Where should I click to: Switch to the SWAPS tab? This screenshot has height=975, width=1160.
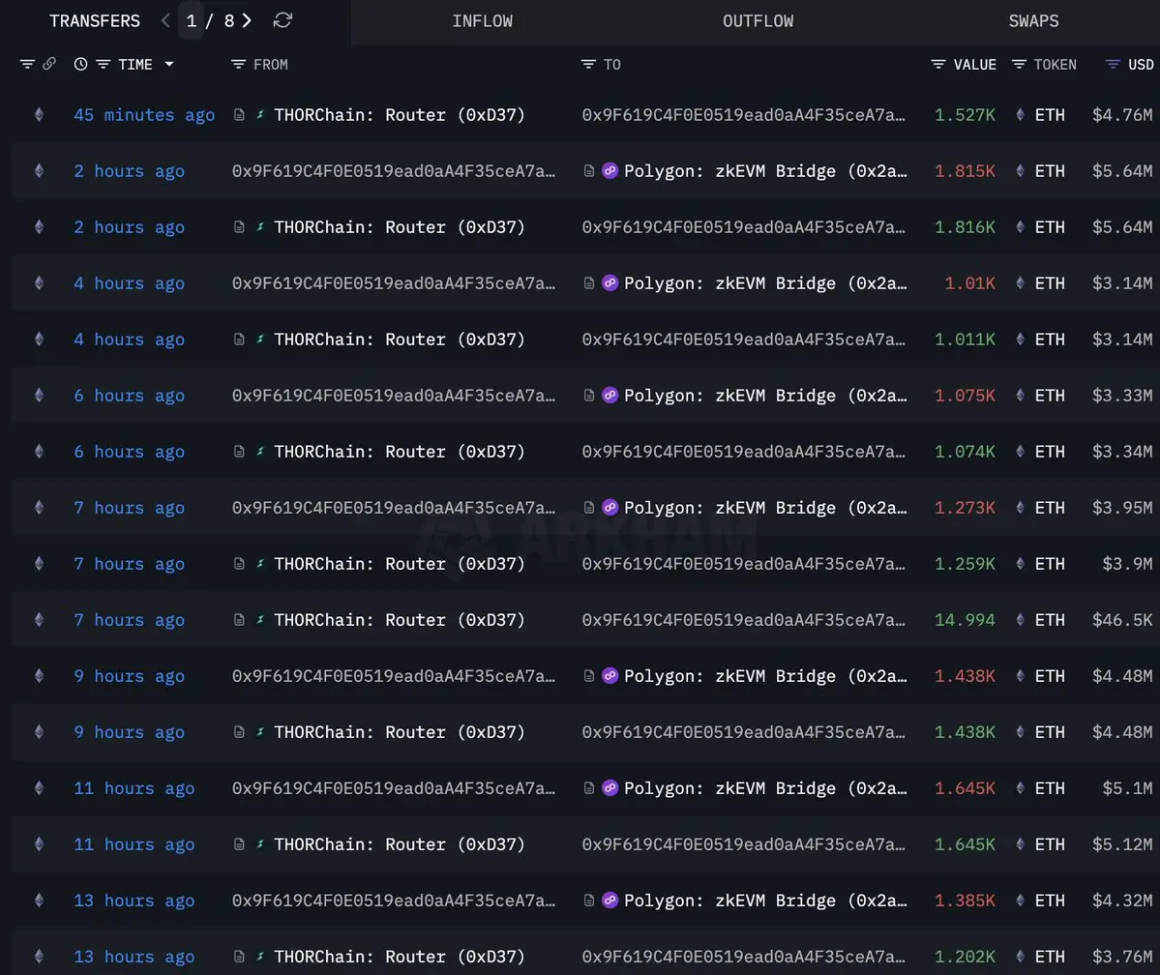click(x=1033, y=20)
